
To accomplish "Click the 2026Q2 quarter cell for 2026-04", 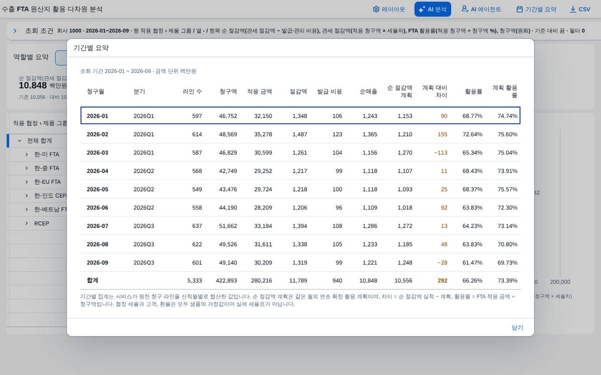I will click(144, 171).
